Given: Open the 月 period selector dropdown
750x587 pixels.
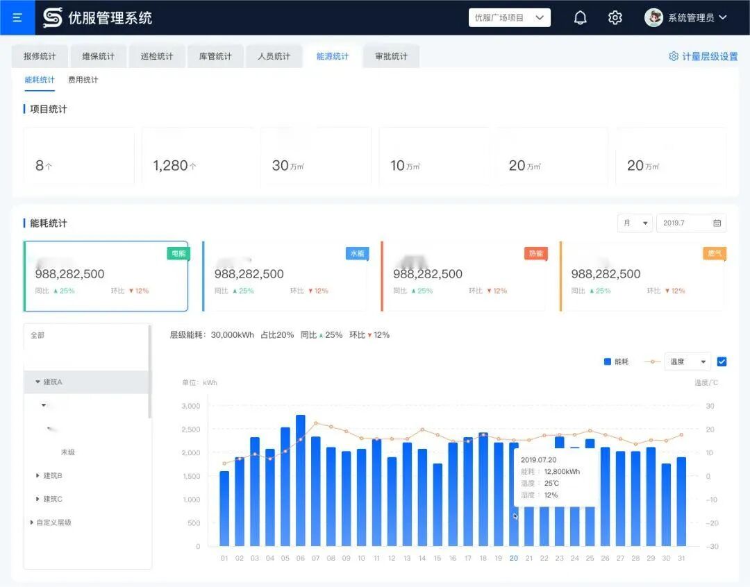Looking at the screenshot, I should (633, 223).
